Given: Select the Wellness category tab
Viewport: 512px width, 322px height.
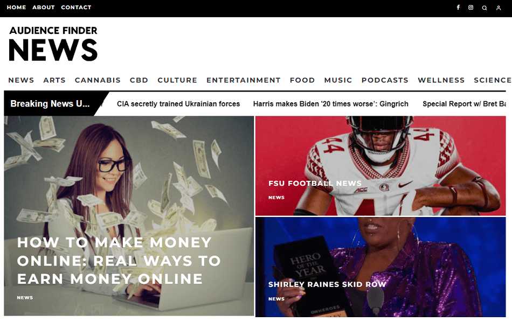Looking at the screenshot, I should [441, 80].
